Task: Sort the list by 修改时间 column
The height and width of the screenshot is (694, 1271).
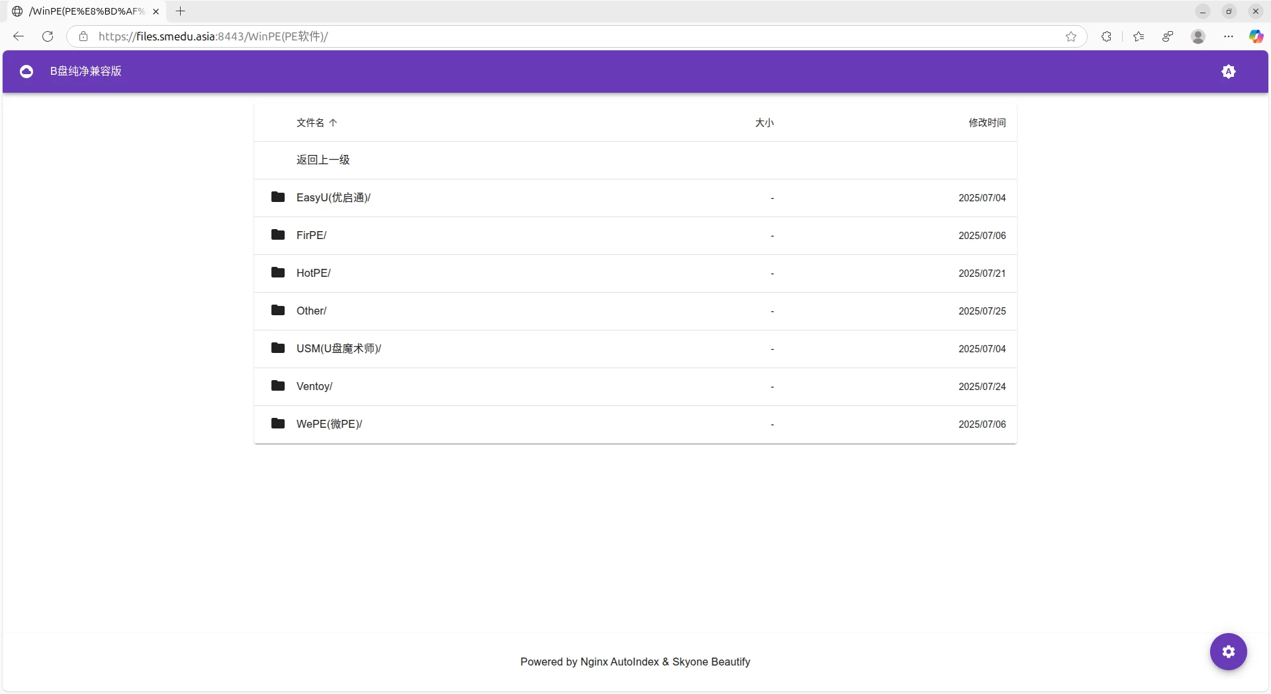Action: tap(986, 123)
